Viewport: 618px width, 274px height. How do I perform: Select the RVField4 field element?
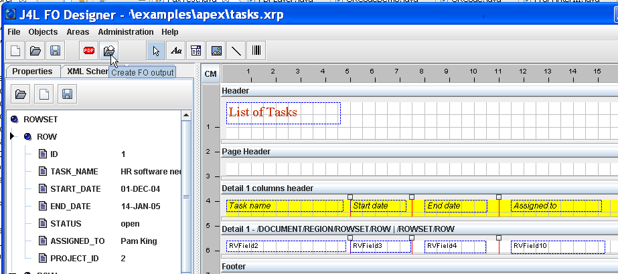coord(455,247)
